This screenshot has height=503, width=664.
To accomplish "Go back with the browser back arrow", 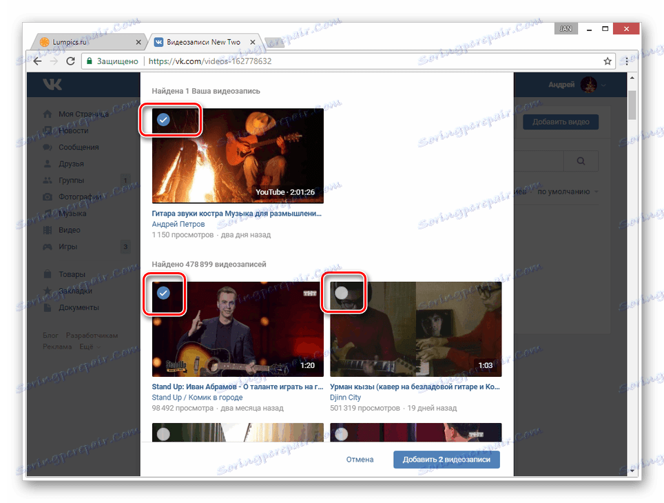I will 37,61.
